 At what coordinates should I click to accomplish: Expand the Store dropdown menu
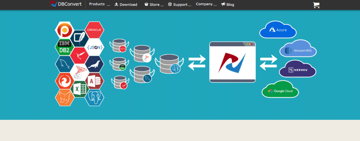tap(154, 4)
